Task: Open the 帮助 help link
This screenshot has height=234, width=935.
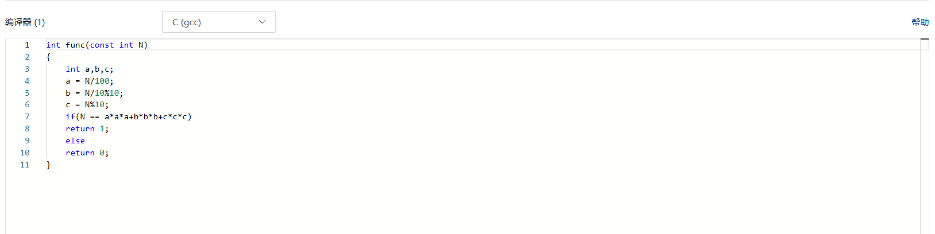Action: tap(919, 22)
